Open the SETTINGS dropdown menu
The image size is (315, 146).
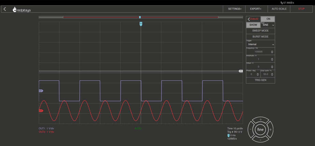(234, 9)
